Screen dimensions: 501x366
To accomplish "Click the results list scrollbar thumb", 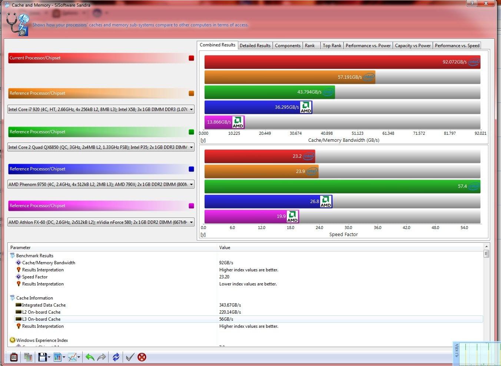I will [x=486, y=254].
